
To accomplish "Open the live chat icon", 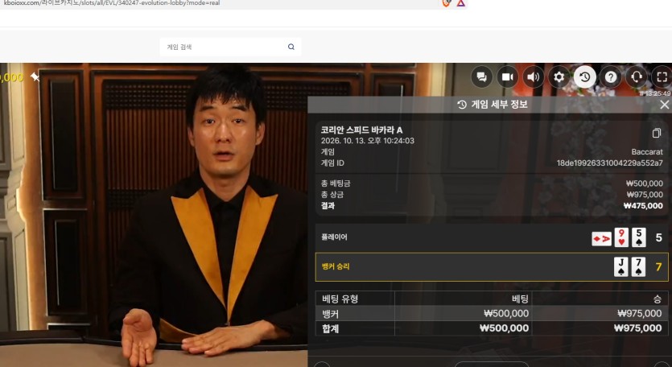I will (x=482, y=77).
